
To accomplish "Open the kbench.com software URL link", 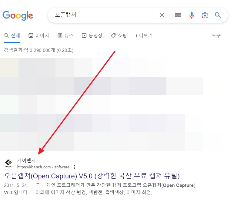I will (x=43, y=167).
